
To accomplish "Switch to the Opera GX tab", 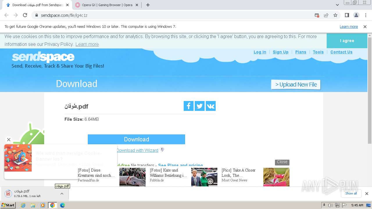I will point(107,5).
